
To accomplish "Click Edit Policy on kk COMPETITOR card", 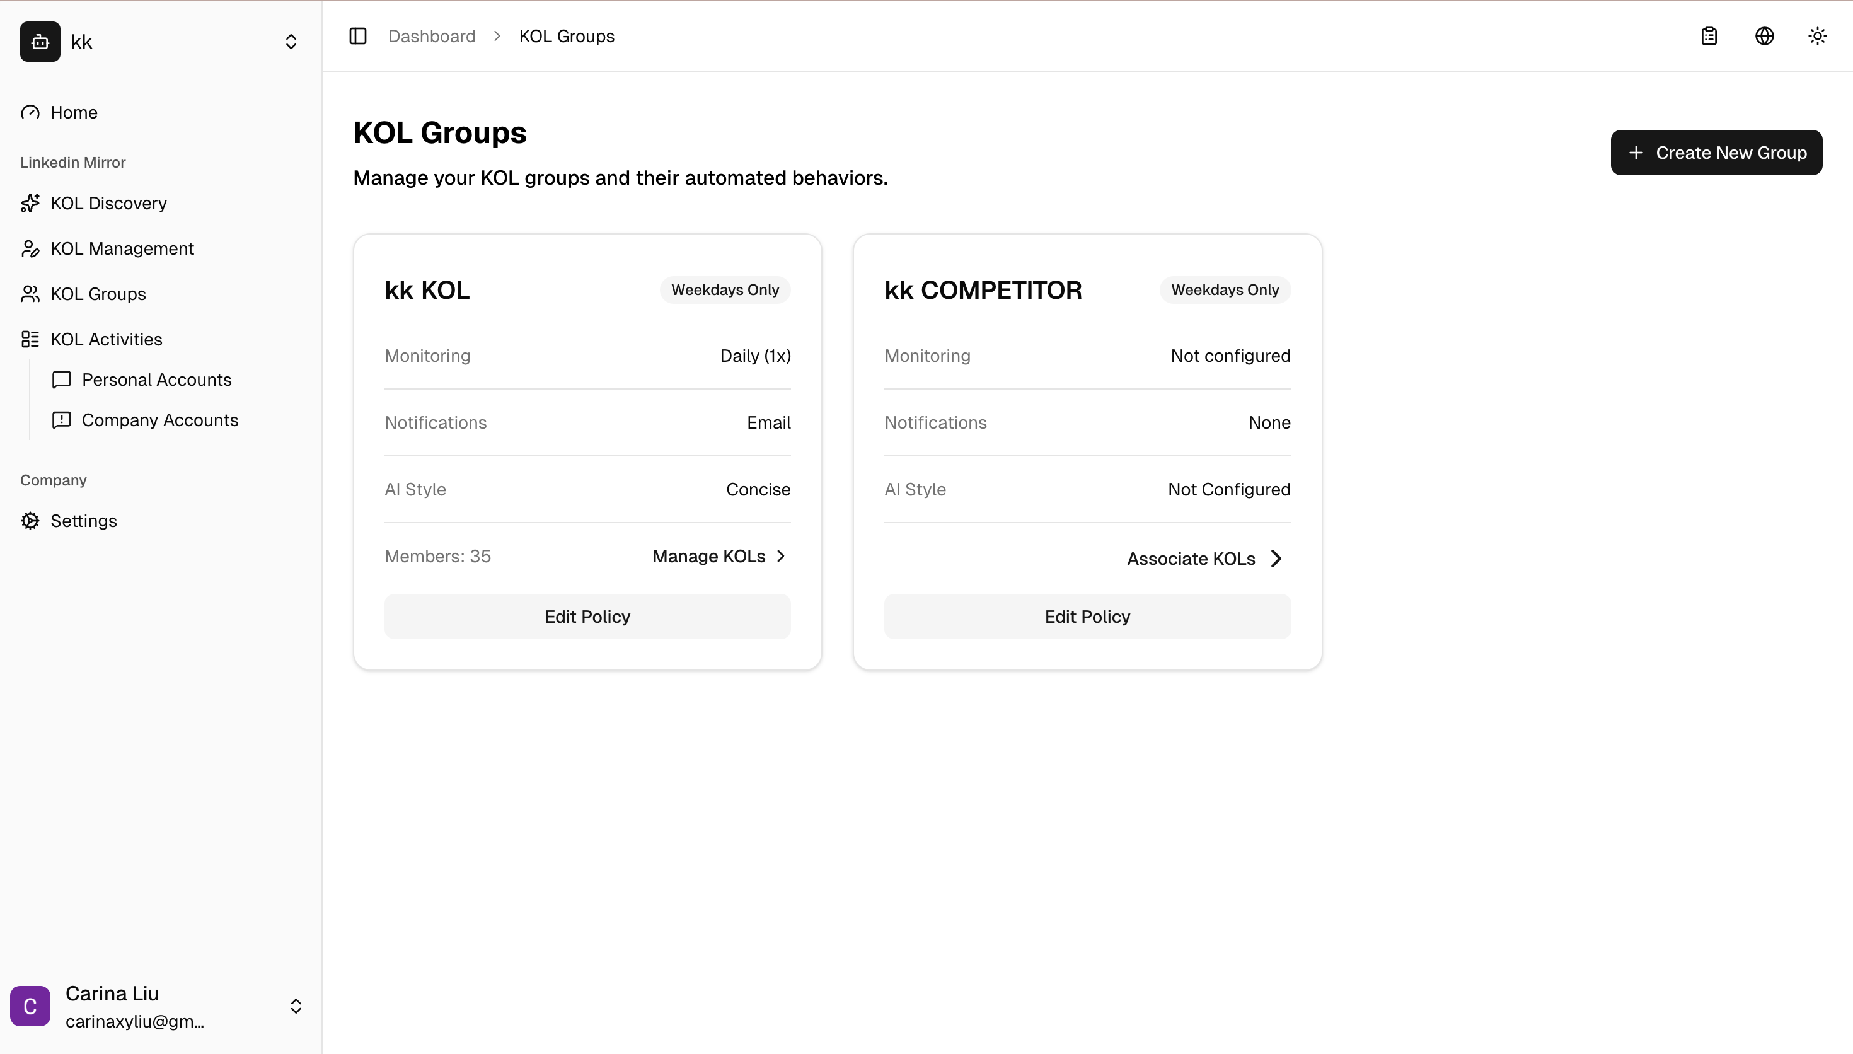I will pyautogui.click(x=1087, y=617).
